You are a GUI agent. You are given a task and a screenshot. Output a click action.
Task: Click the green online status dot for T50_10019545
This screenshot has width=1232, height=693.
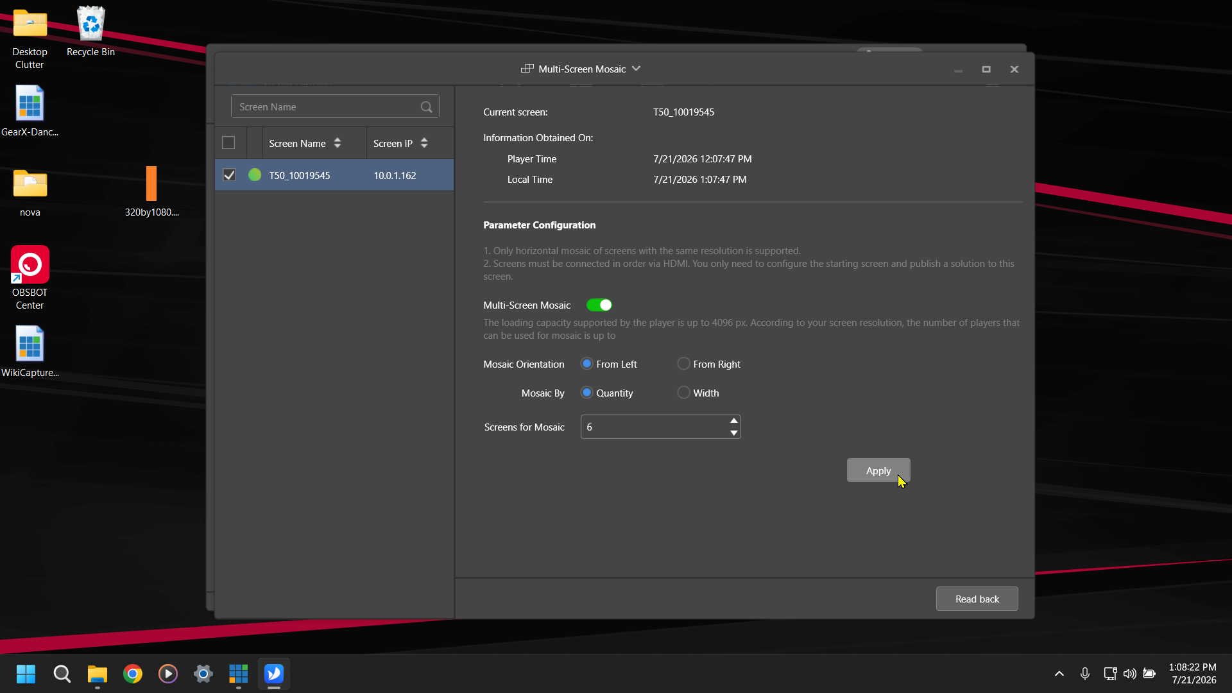tap(255, 175)
